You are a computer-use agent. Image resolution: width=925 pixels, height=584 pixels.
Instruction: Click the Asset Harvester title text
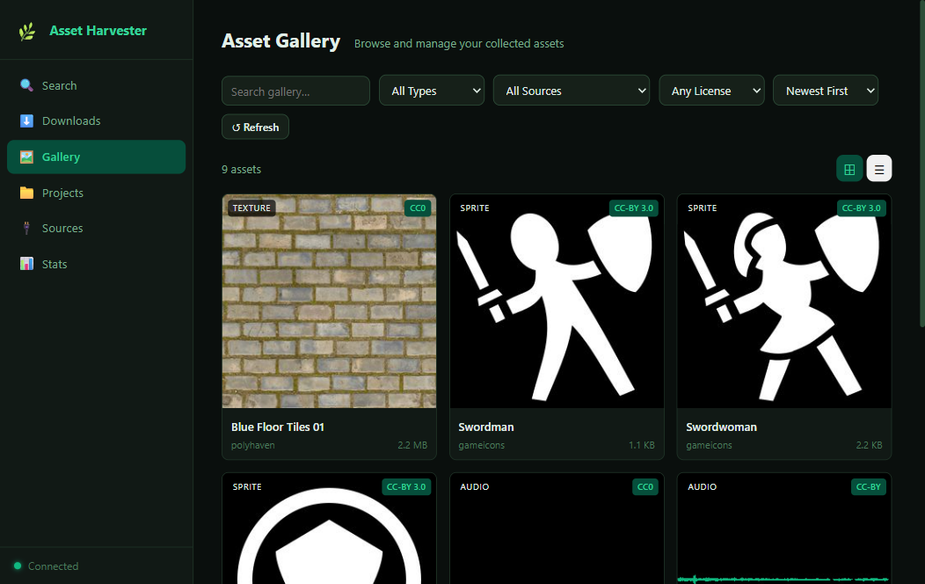click(x=98, y=31)
